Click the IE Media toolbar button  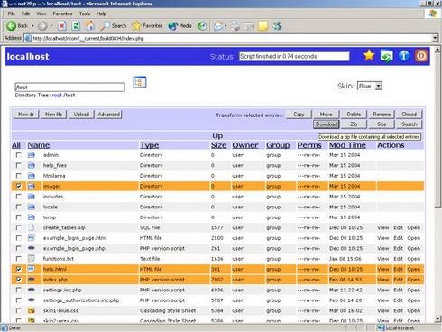180,26
